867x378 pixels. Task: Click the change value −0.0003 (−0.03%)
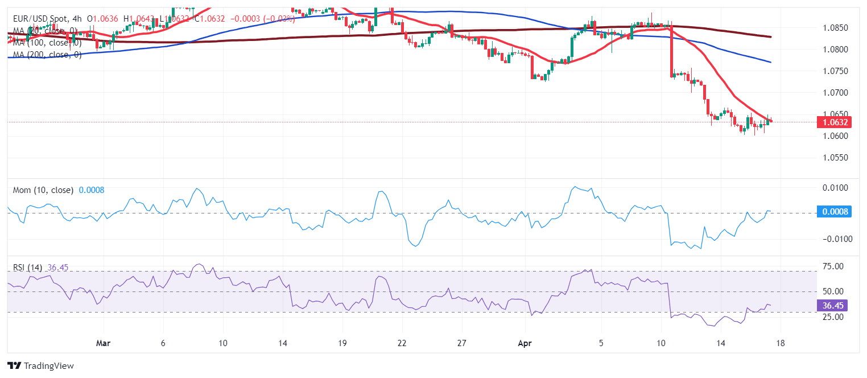[262, 19]
